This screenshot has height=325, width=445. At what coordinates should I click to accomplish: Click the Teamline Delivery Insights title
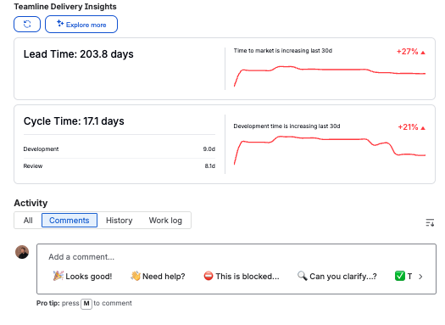tap(65, 7)
